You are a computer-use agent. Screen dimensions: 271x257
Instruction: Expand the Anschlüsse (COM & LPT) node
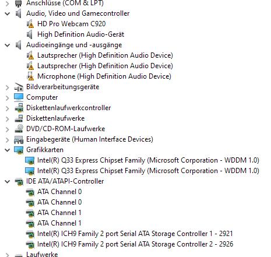(x=7, y=3)
